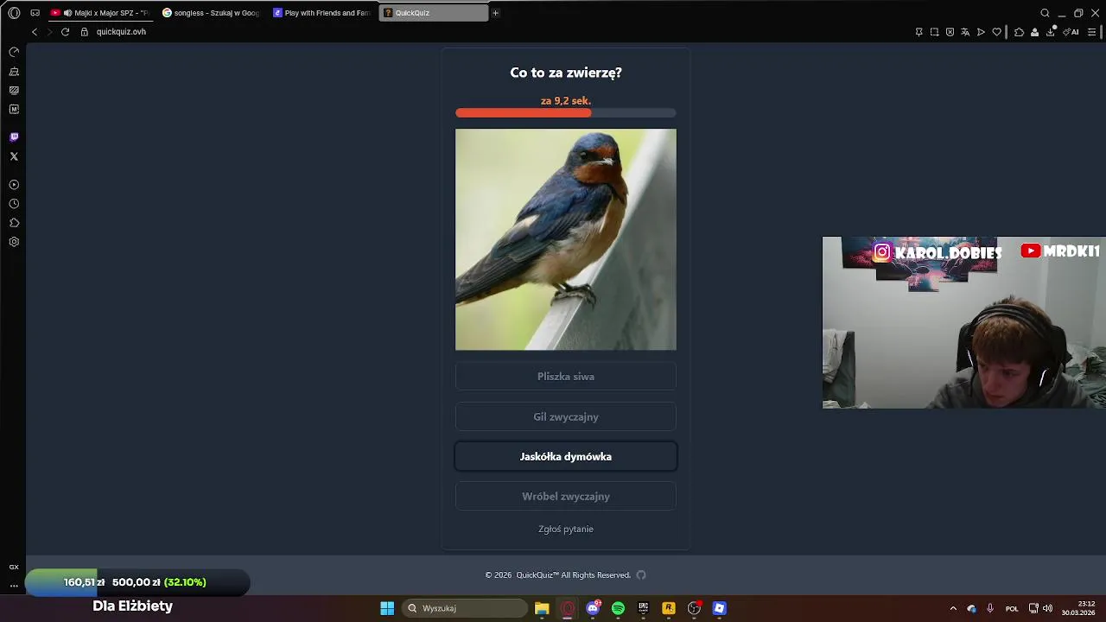Click the swallow bird quiz image

point(566,239)
